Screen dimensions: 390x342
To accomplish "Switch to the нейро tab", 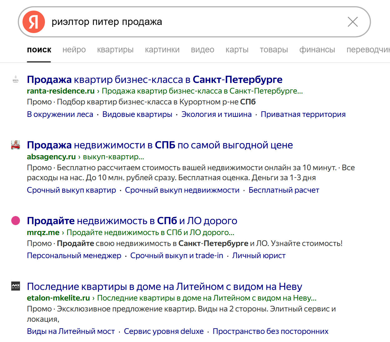I will (74, 50).
